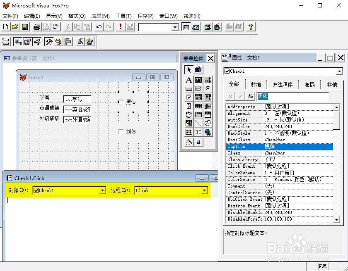348x271 pixels.
Task: Click the Print toolbar icon
Action: tap(37, 27)
